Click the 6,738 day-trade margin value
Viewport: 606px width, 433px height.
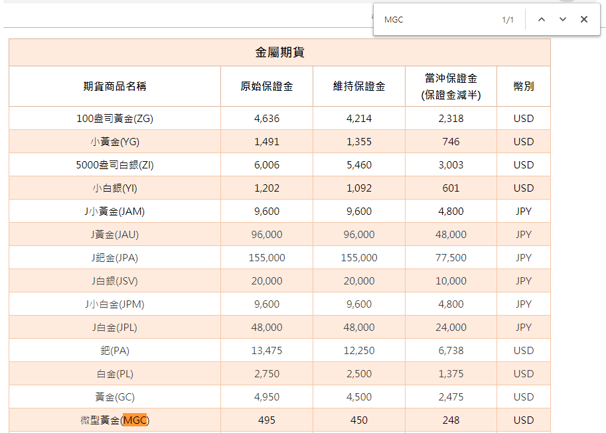451,350
